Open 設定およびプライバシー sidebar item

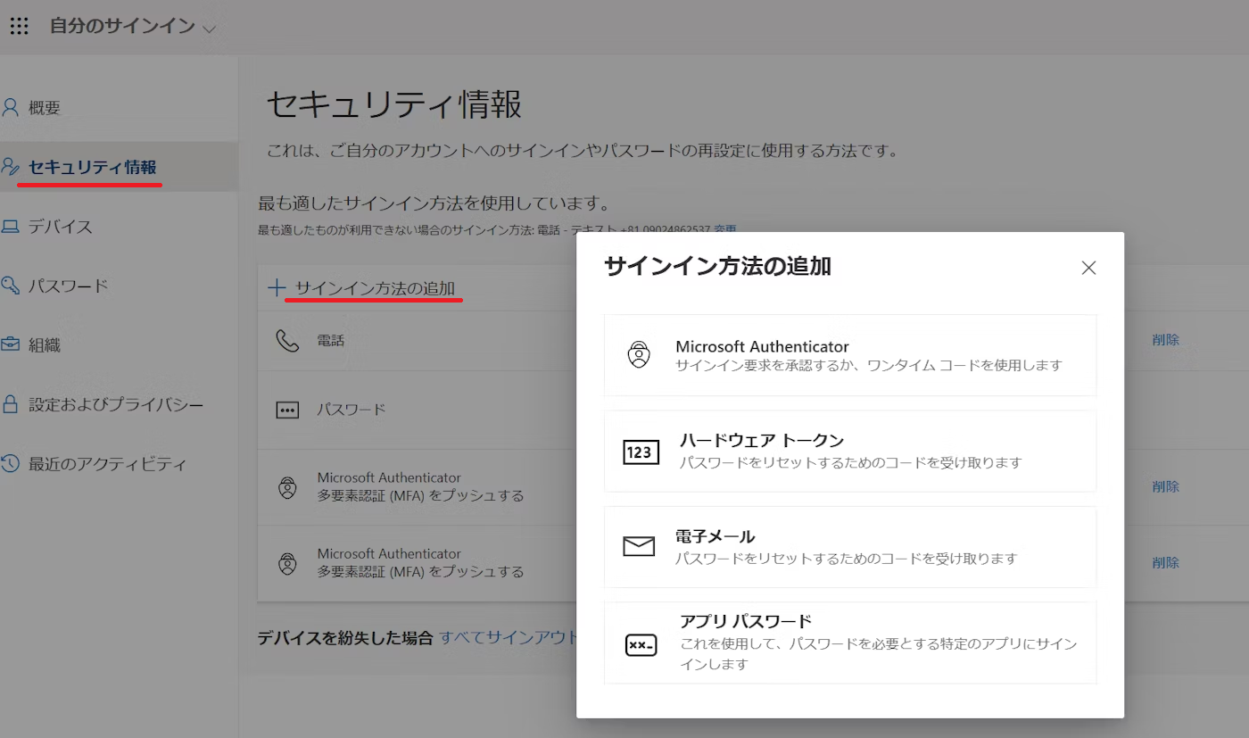[x=116, y=404]
